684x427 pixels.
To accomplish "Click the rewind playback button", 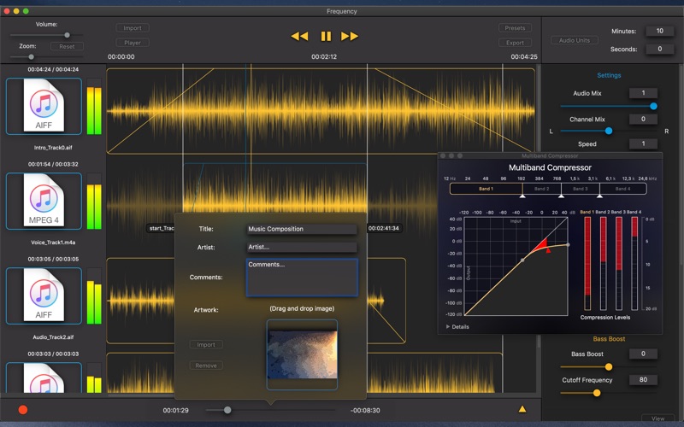I will [299, 36].
